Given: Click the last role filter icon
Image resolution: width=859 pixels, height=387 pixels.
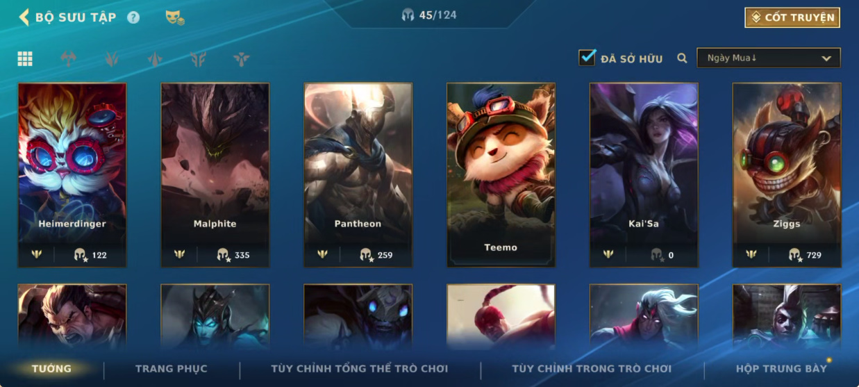Looking at the screenshot, I should pyautogui.click(x=241, y=59).
